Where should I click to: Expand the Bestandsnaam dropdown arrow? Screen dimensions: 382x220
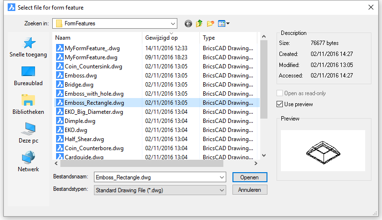point(222,177)
